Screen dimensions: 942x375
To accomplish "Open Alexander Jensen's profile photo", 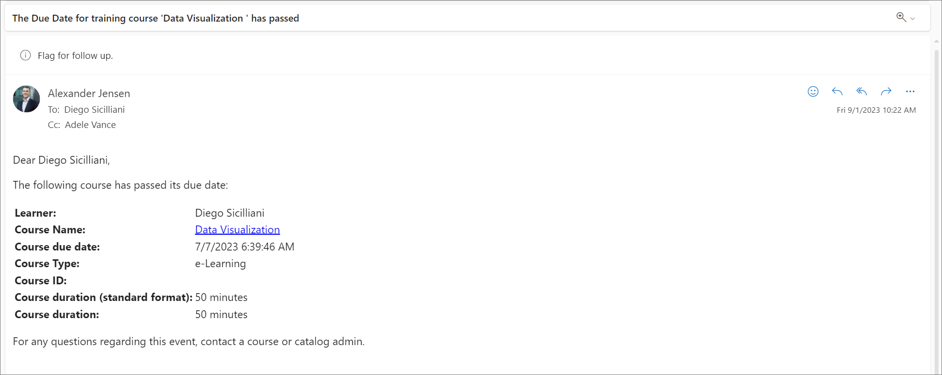I will [x=26, y=99].
